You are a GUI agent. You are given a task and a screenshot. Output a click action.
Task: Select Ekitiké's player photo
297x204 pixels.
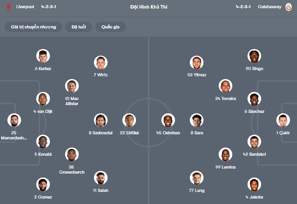click(129, 120)
